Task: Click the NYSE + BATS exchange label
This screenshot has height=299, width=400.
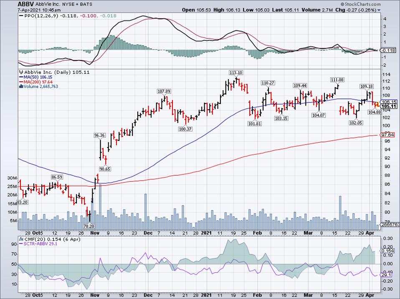Action: pyautogui.click(x=77, y=4)
